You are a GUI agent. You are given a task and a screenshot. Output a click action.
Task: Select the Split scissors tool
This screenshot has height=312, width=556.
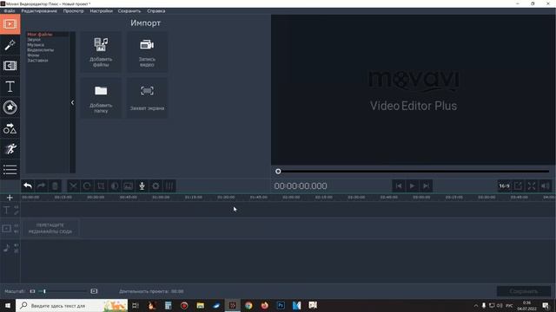[x=73, y=185]
